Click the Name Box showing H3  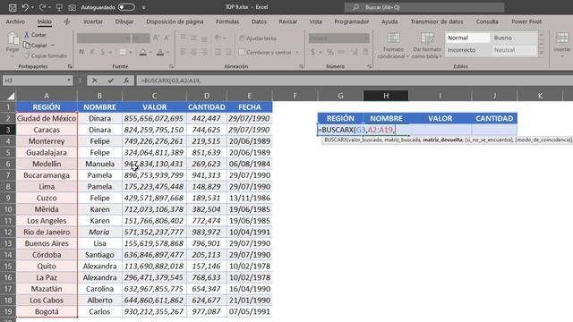(38, 80)
